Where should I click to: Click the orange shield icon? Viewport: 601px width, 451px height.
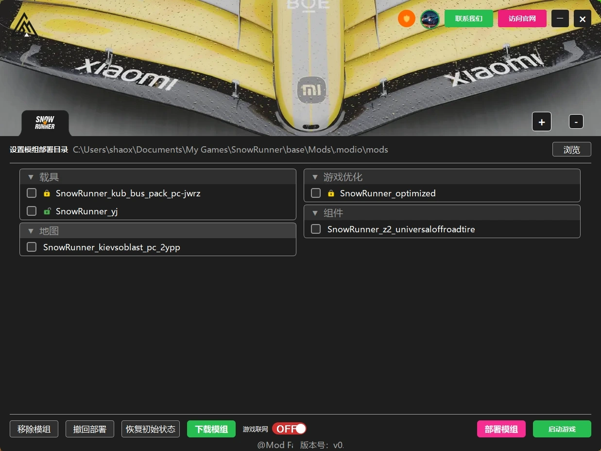(407, 19)
